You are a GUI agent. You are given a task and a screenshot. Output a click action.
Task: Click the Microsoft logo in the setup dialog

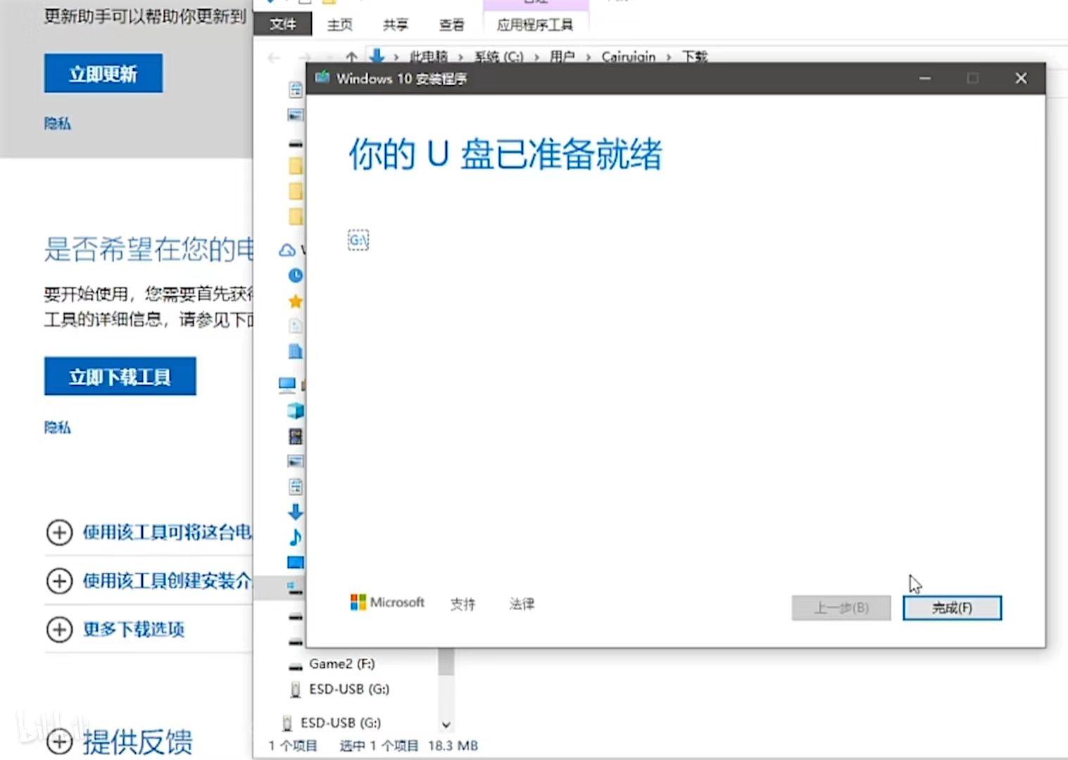coord(387,602)
